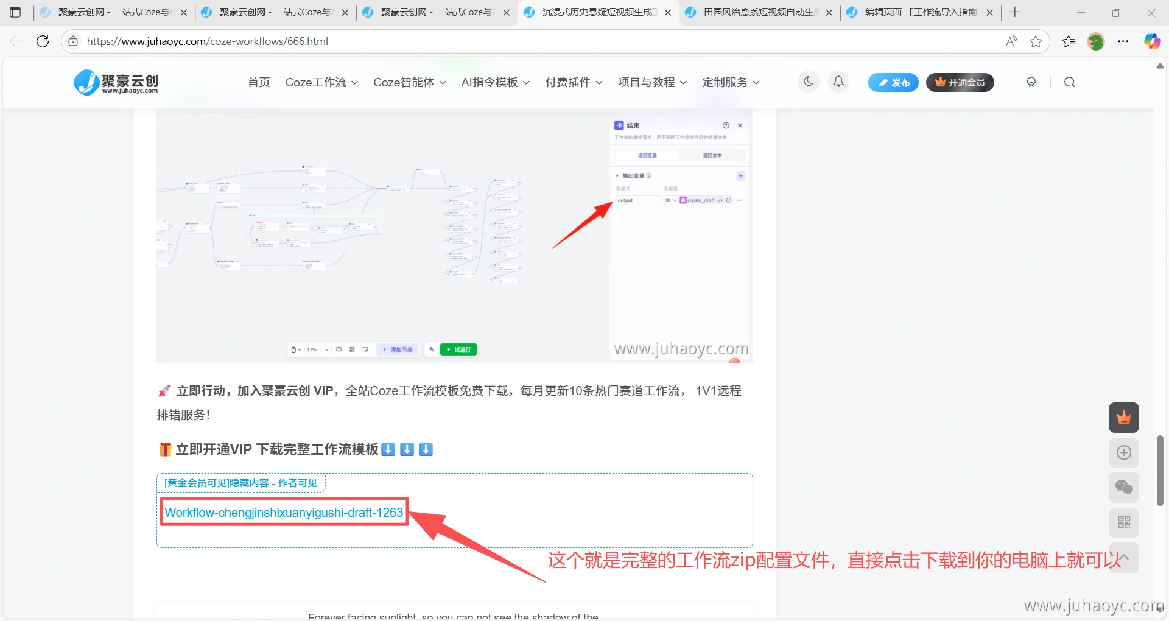This screenshot has height=621, width=1169.
Task: Expand the Coze智能体 dropdown menu
Action: [x=409, y=82]
